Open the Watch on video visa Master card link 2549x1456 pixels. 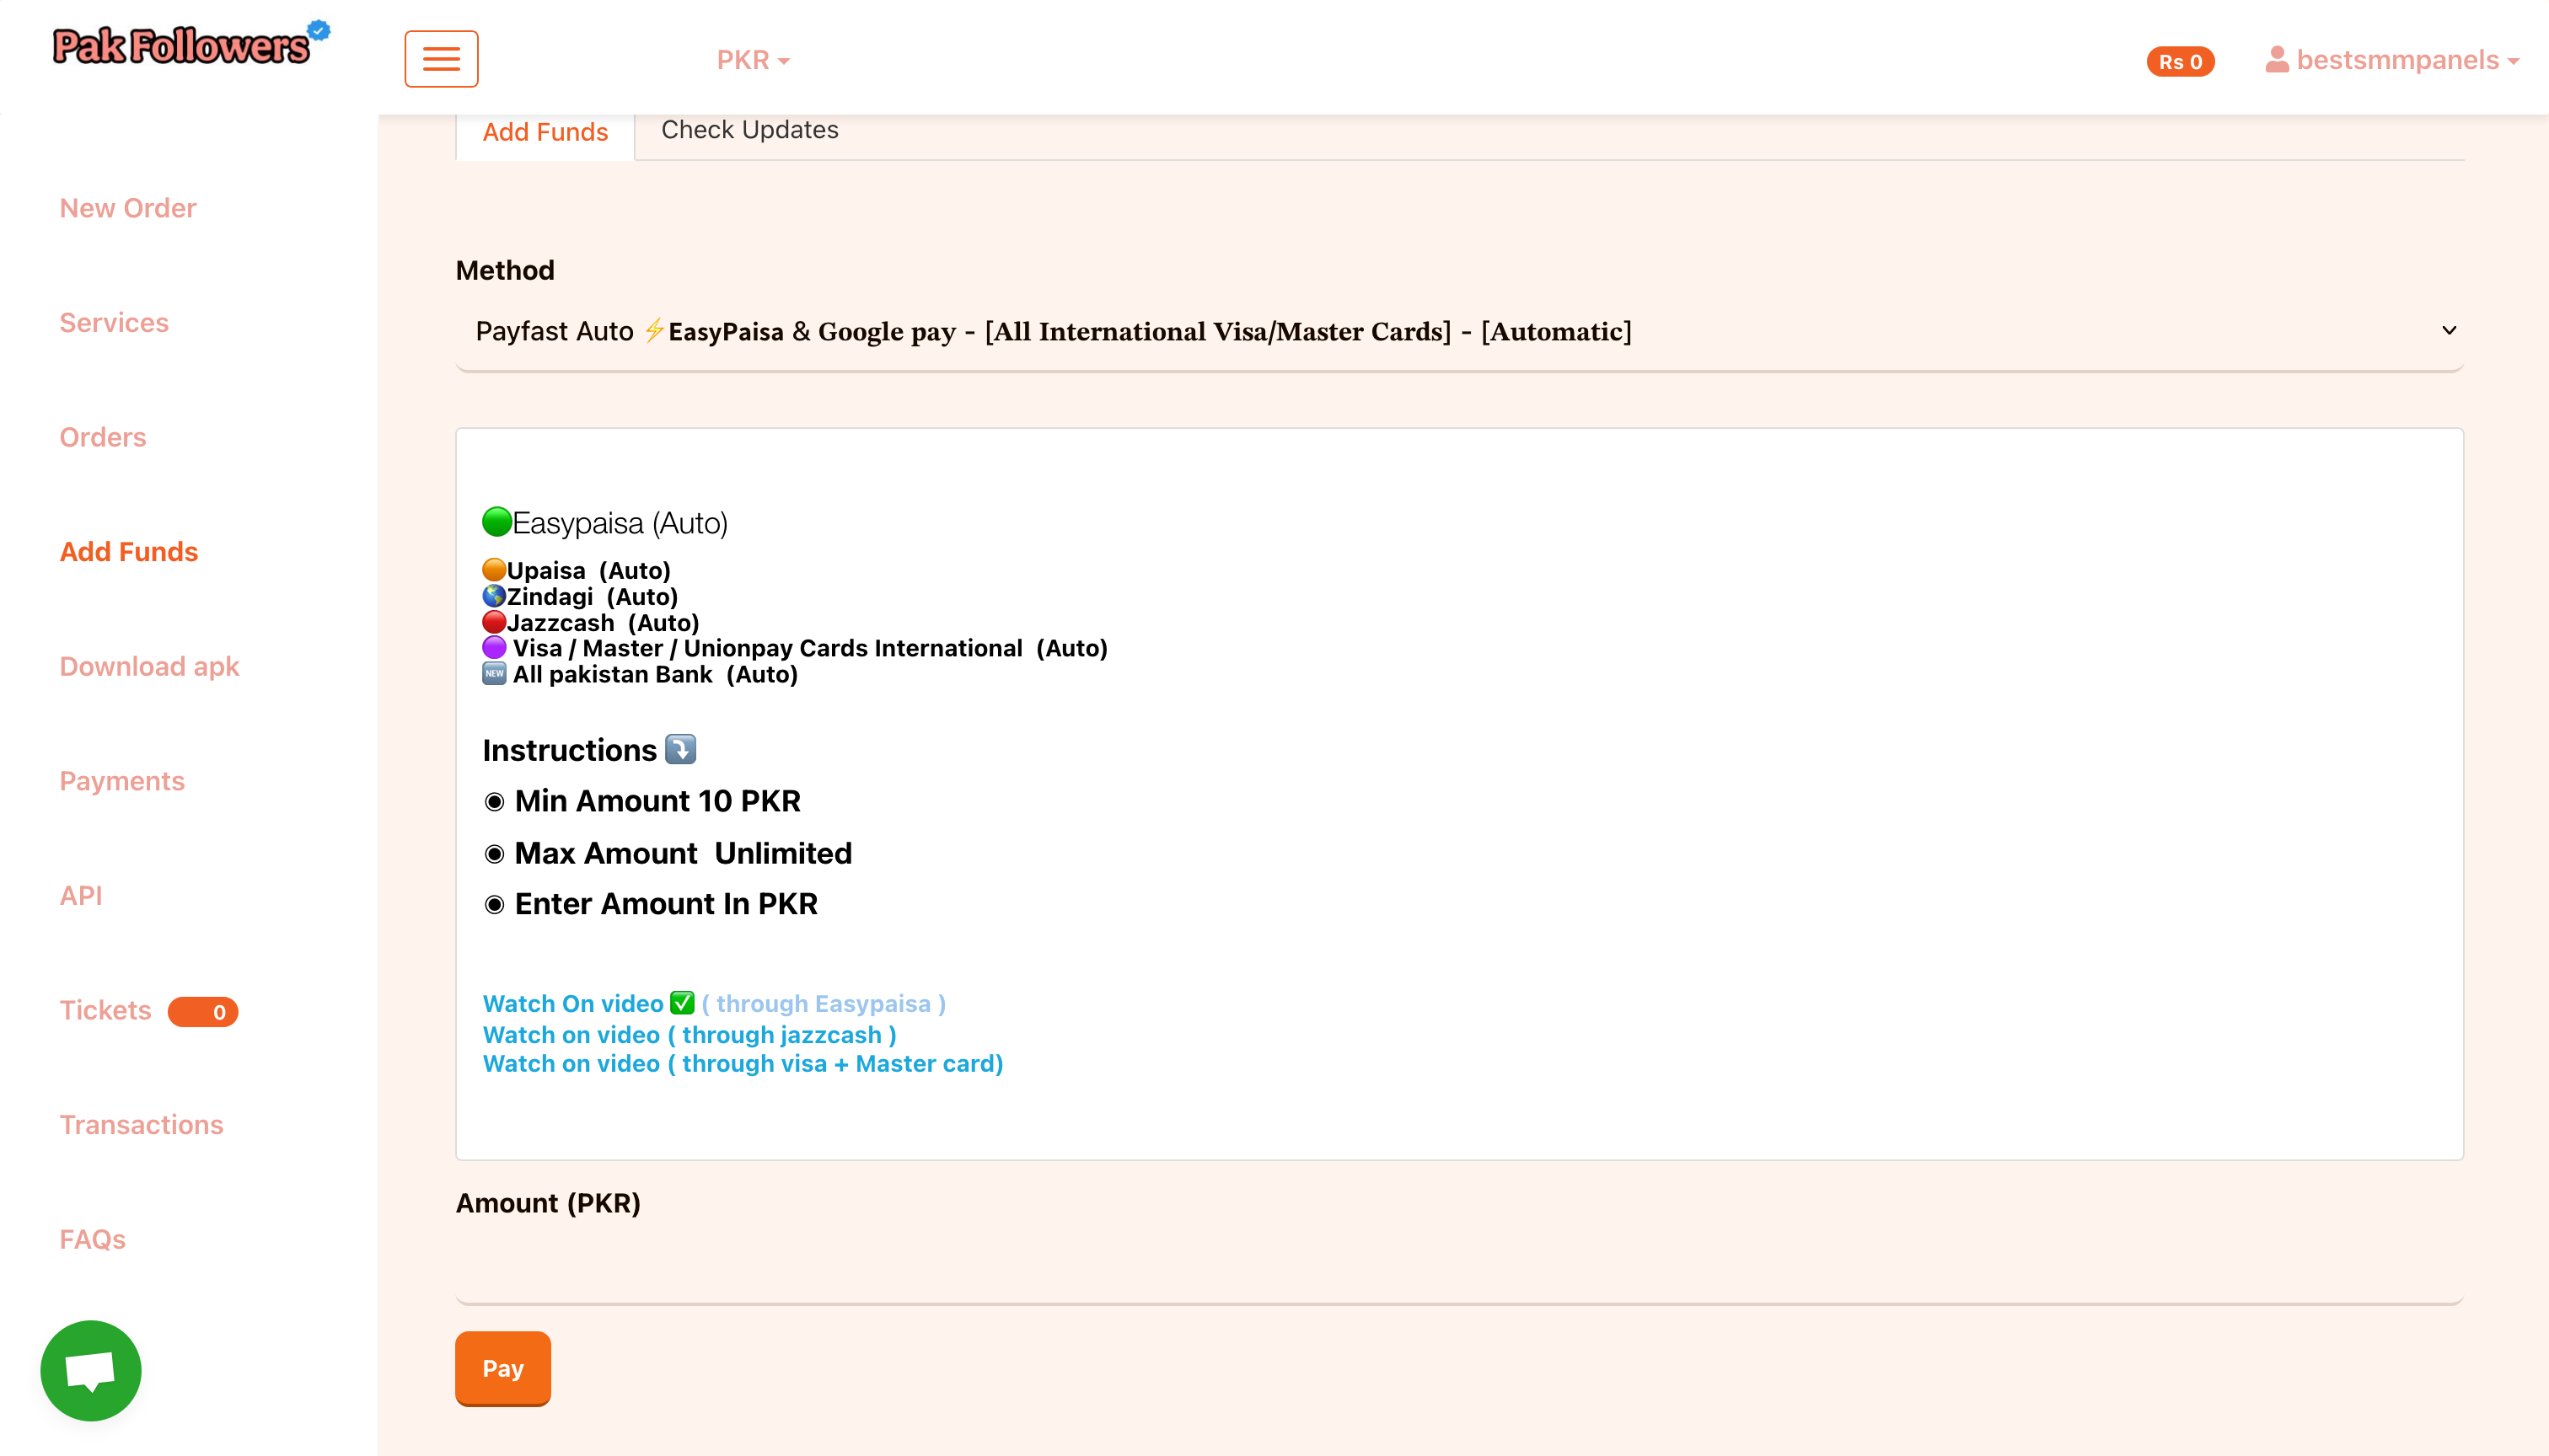pyautogui.click(x=743, y=1064)
